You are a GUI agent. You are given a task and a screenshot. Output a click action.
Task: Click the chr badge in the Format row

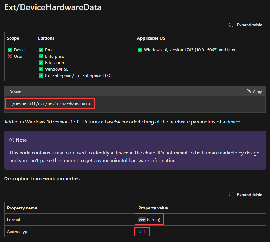click(x=142, y=220)
